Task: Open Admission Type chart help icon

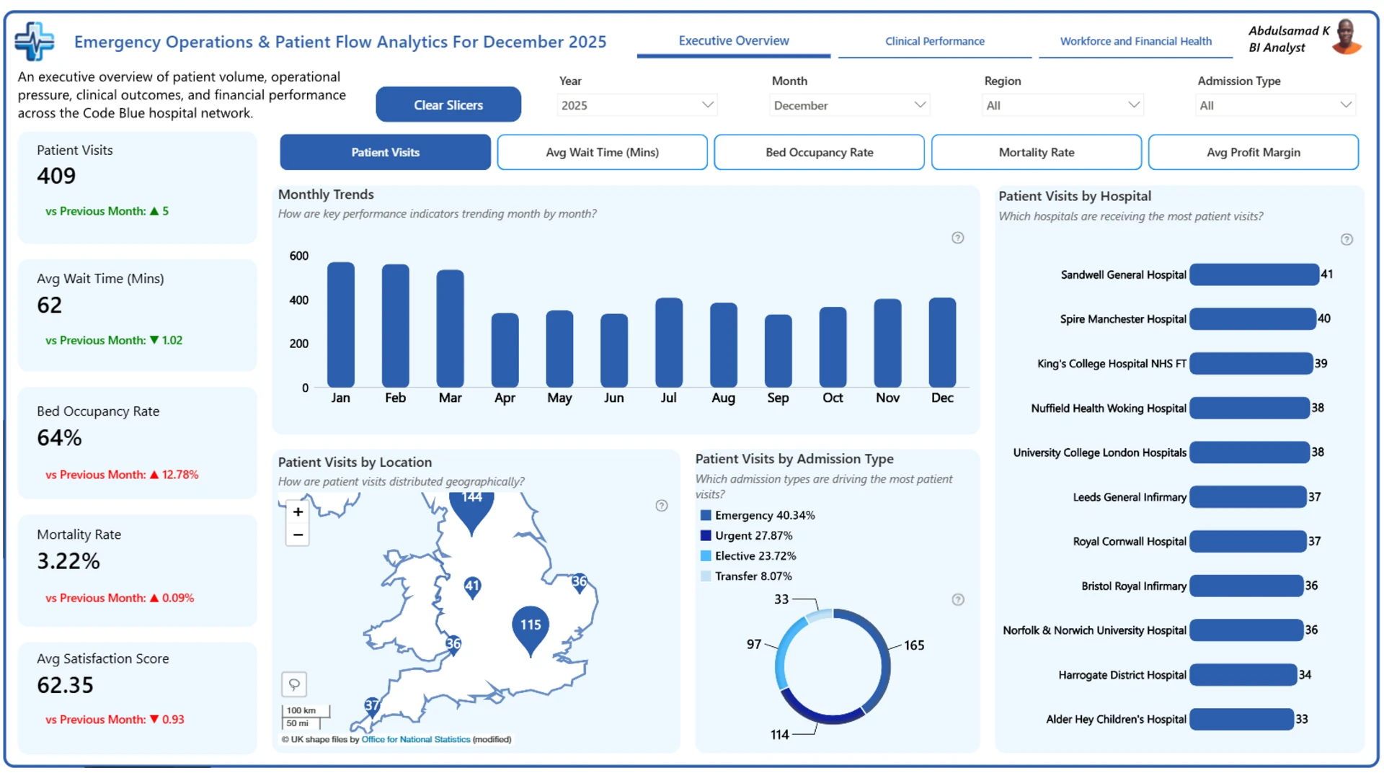Action: click(957, 599)
